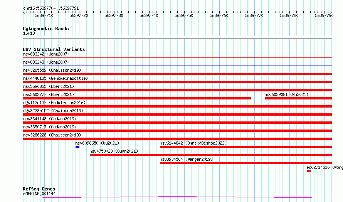Click nsv4448185 (GenomeinaBottle) label
This screenshot has width=343, height=202.
pyautogui.click(x=55, y=78)
